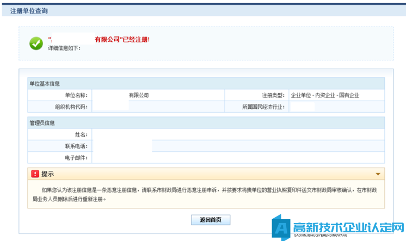Screen dimensions: 406x241
Task: Click the 返回首页 button
Action: click(211, 220)
